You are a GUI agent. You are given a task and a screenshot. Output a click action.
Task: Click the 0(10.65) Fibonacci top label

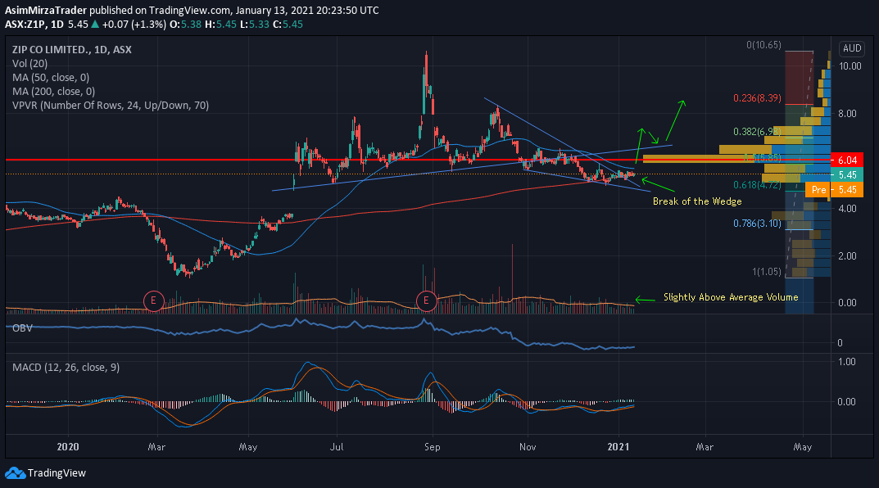[763, 45]
